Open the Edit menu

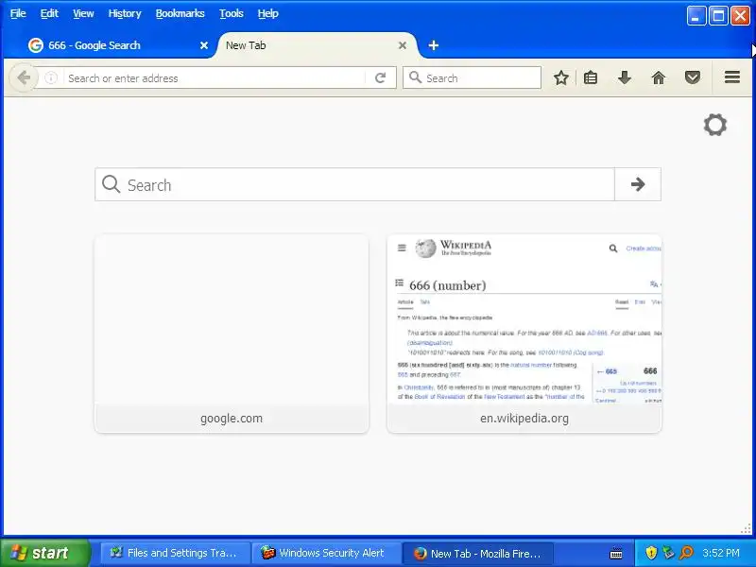click(49, 13)
